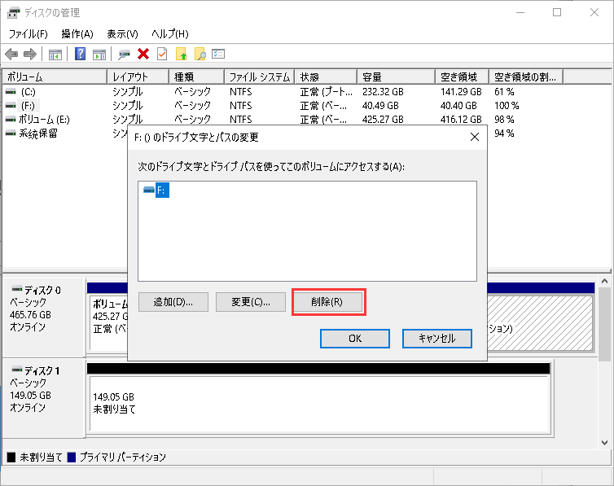Image resolution: width=614 pixels, height=486 pixels.
Task: Select the F: entry in dialog list
Action: tap(162, 190)
